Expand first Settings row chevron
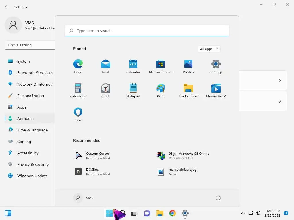 pos(280,80)
